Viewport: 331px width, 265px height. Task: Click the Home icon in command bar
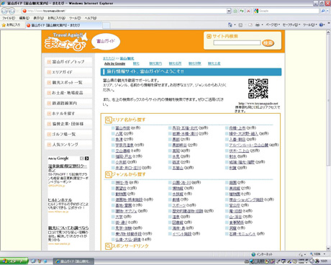[x=230, y=24]
